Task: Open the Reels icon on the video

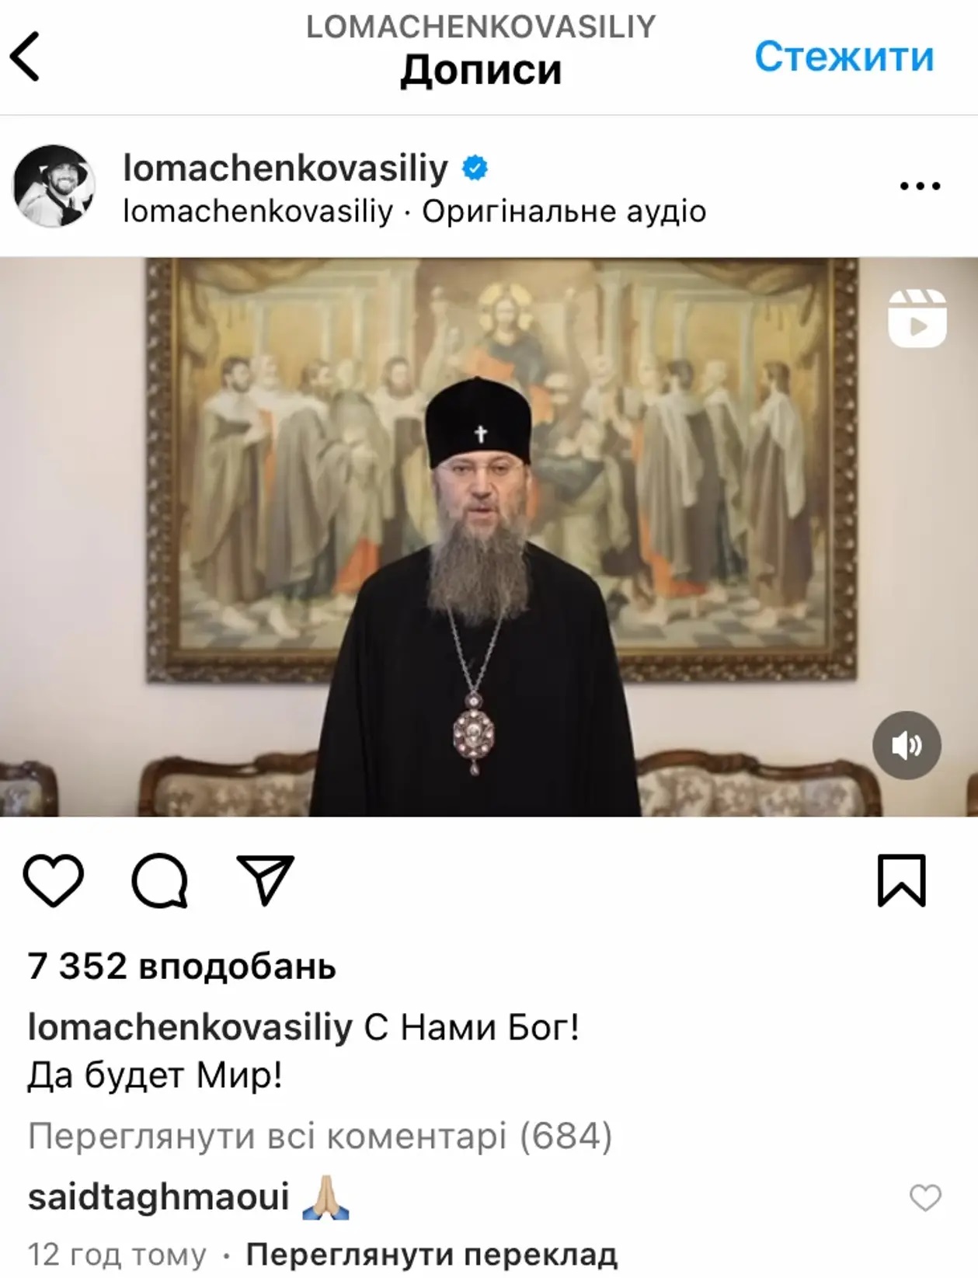Action: [917, 318]
